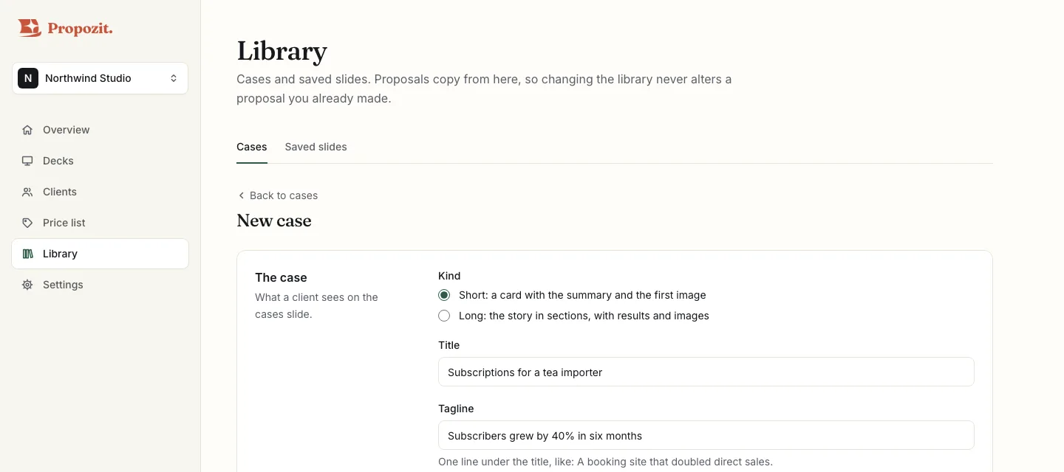This screenshot has width=1064, height=472.
Task: Open the Cases tab
Action: point(252,147)
